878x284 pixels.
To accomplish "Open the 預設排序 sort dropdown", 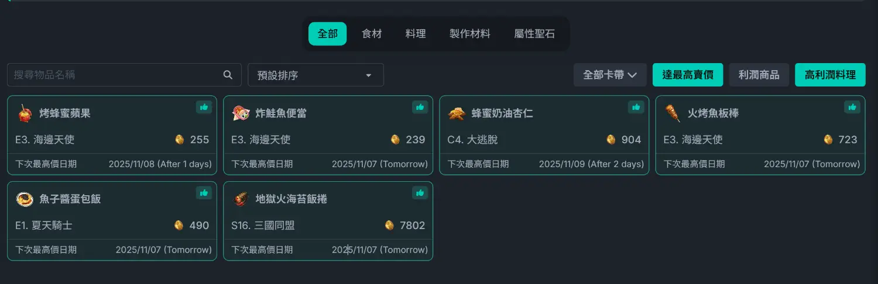I will (315, 75).
